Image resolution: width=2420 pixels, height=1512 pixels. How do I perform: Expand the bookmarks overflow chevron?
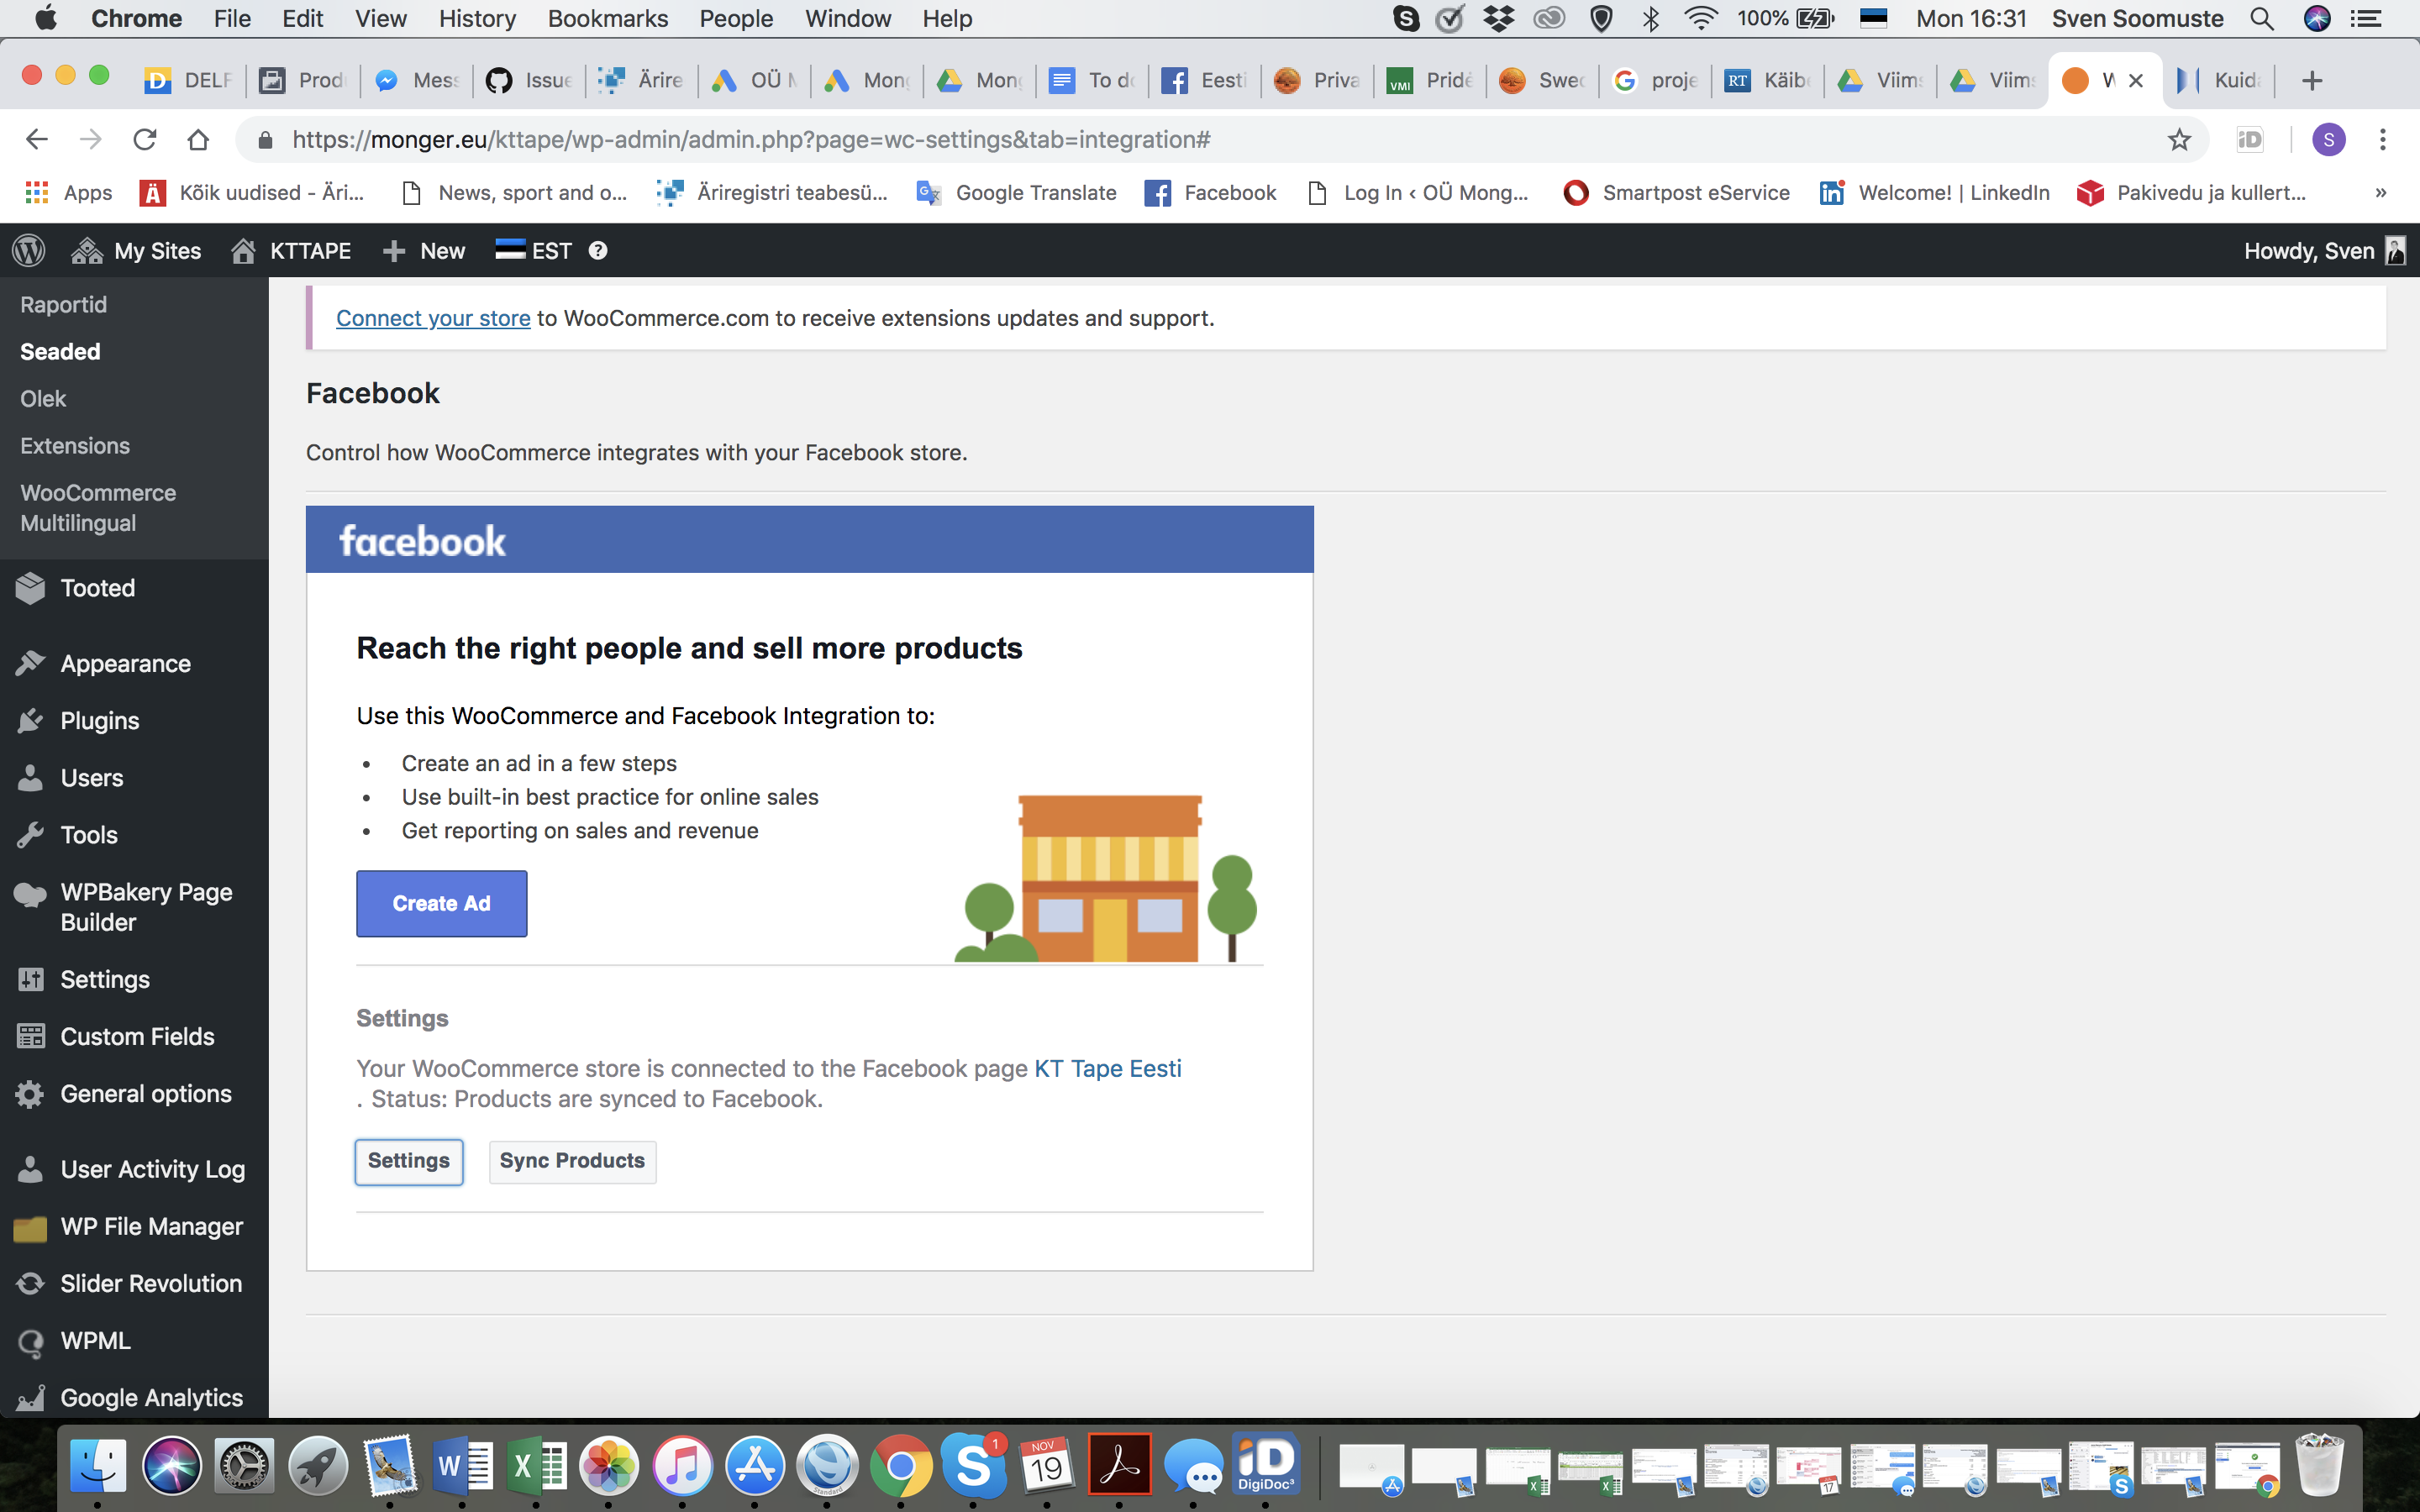(x=2381, y=192)
